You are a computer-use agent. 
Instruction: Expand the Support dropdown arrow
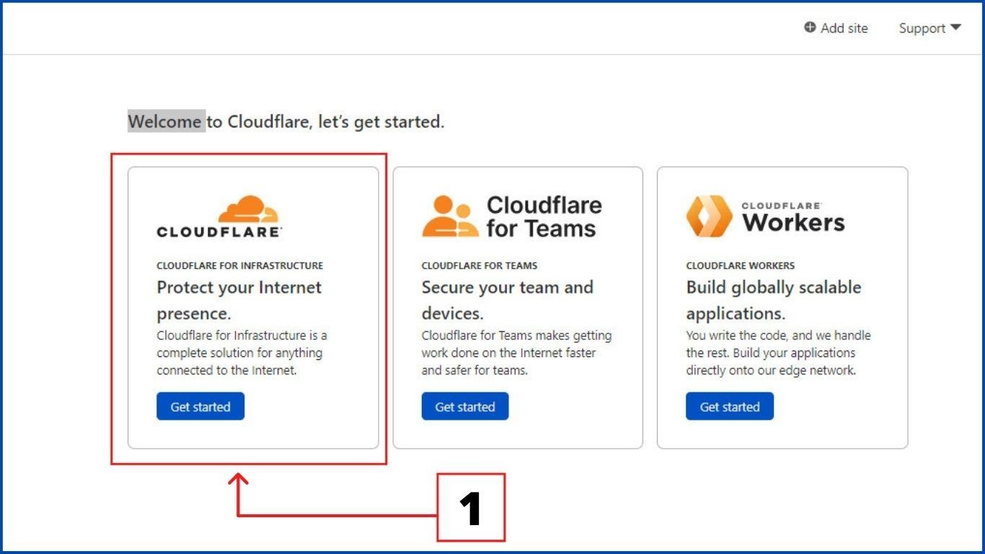point(956,27)
